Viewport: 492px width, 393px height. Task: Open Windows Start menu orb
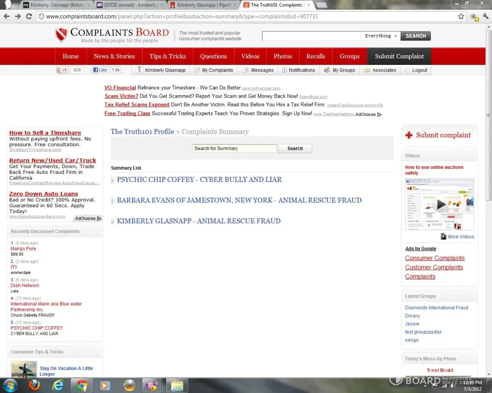pyautogui.click(x=10, y=385)
